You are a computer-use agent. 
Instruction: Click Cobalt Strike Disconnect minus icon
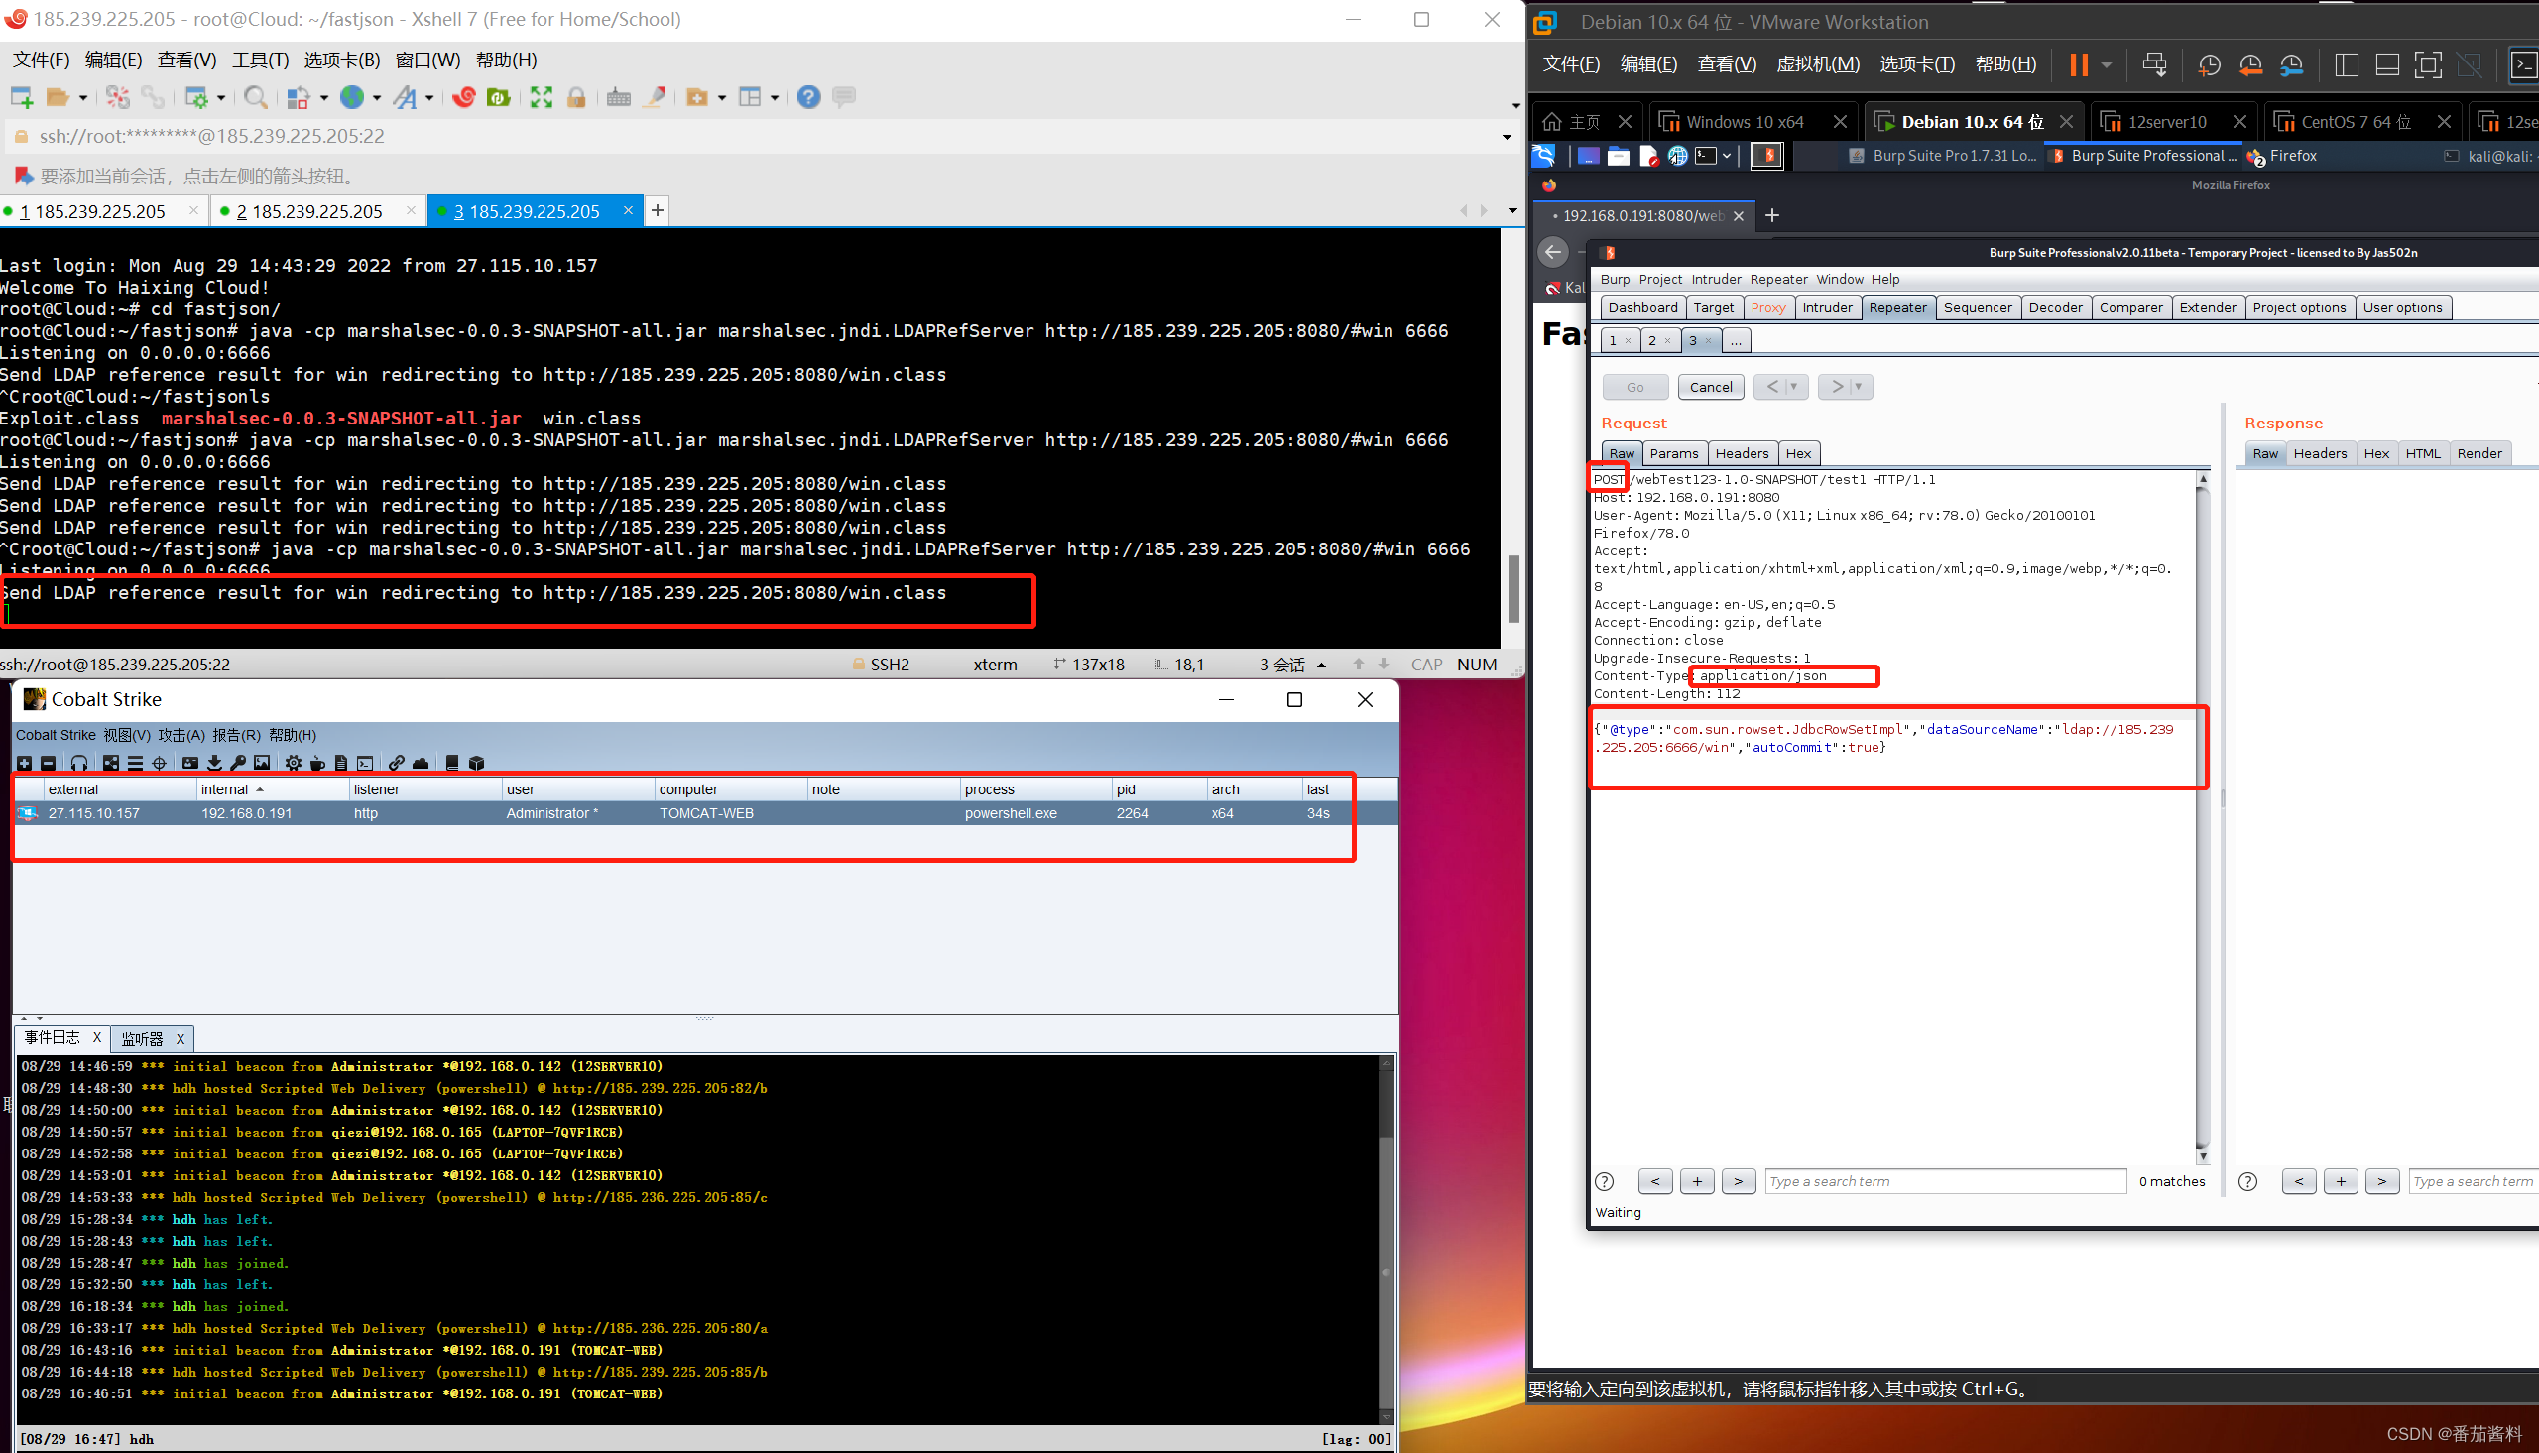(x=48, y=763)
